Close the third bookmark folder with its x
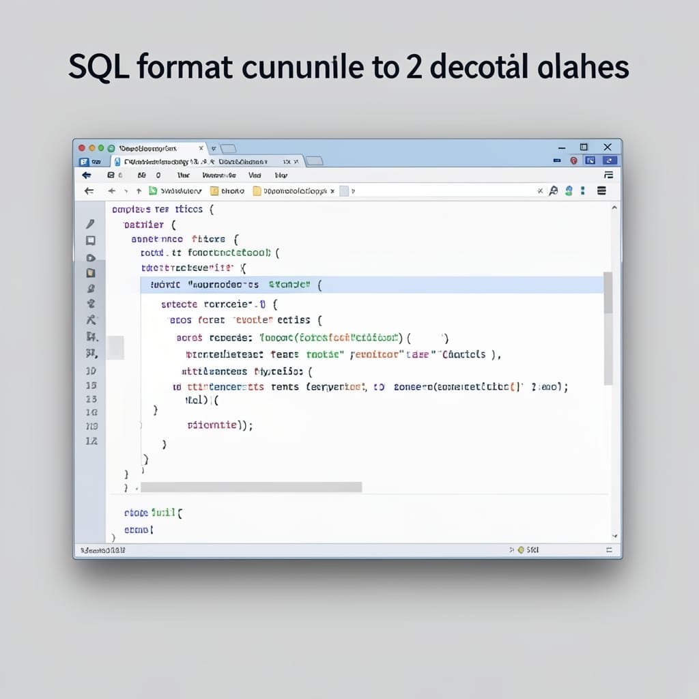 tap(332, 191)
